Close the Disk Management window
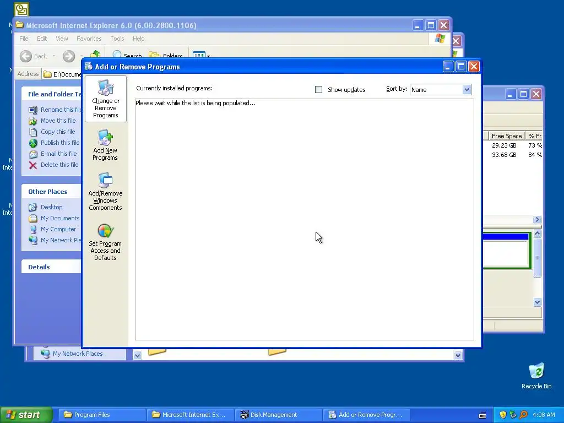Image resolution: width=564 pixels, height=423 pixels. pyautogui.click(x=536, y=94)
